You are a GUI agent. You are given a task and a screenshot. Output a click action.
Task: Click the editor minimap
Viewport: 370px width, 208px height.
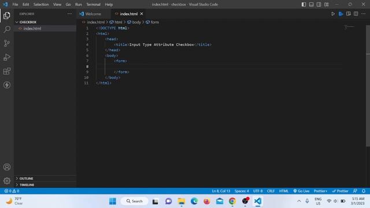tap(349, 27)
